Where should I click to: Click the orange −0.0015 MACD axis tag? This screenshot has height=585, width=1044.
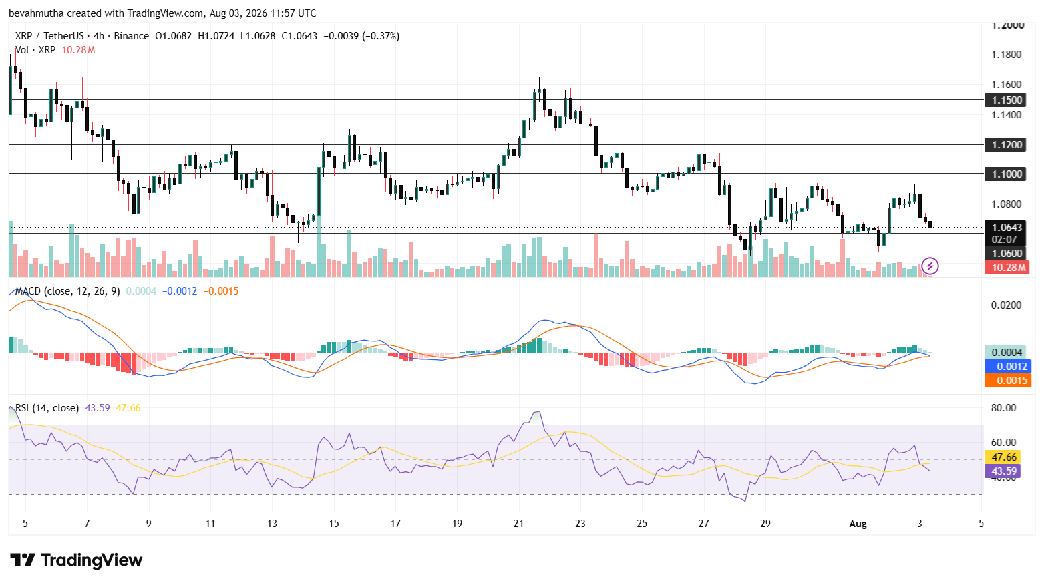1008,381
